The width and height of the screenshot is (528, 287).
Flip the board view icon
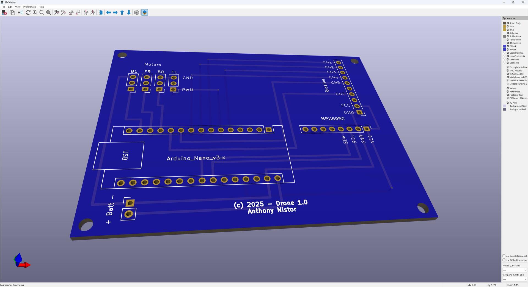pos(101,12)
